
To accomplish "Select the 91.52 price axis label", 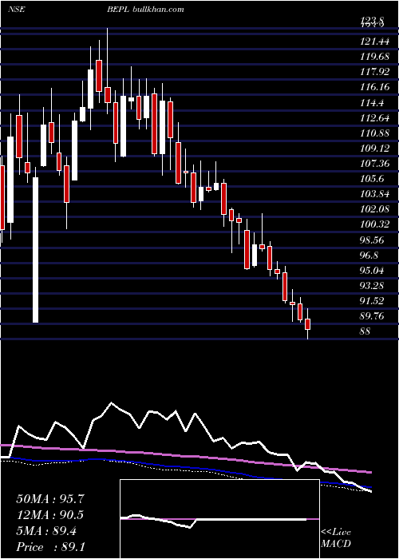I will coord(372,301).
